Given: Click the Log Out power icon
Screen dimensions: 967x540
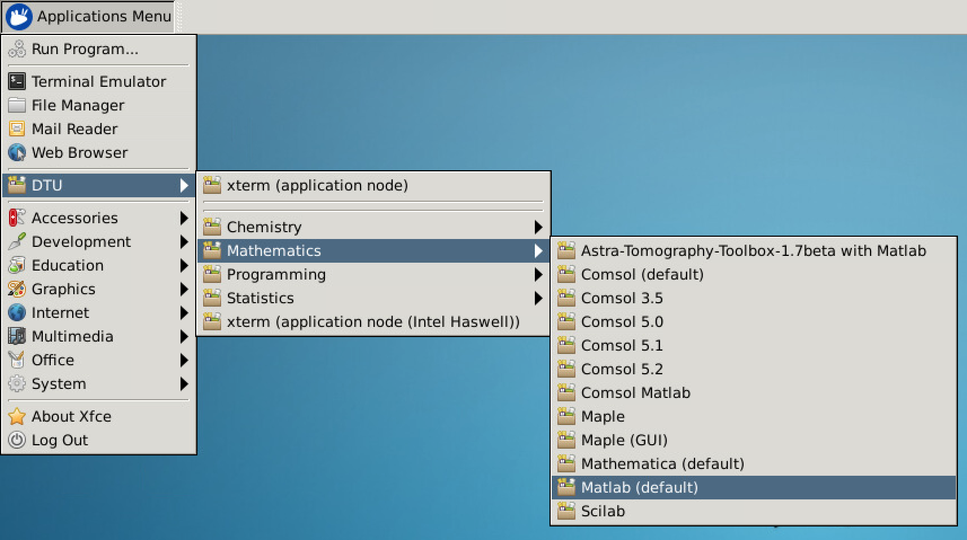Looking at the screenshot, I should pos(17,440).
